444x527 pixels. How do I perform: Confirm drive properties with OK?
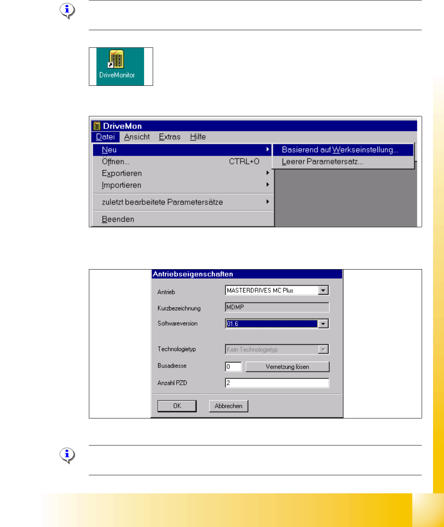pos(177,406)
